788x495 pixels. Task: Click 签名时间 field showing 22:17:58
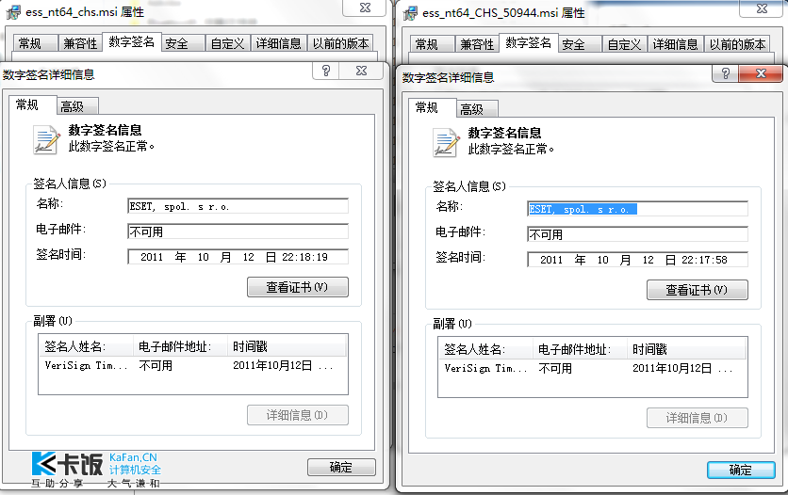point(637,260)
